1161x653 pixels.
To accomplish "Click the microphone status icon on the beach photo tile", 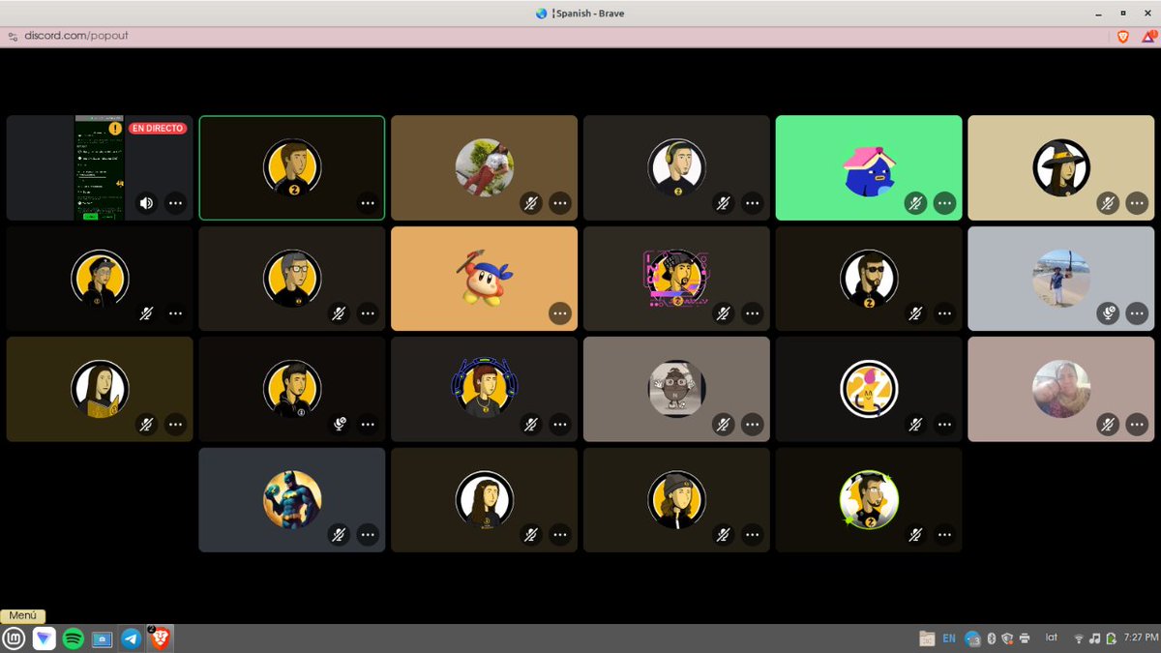I will pos(1108,313).
